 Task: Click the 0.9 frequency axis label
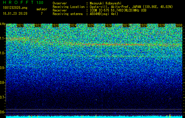(x=3, y=68)
